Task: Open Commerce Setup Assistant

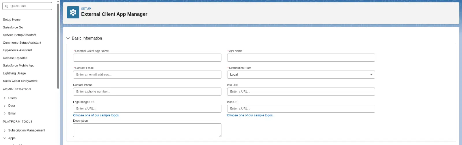Action: point(22,43)
